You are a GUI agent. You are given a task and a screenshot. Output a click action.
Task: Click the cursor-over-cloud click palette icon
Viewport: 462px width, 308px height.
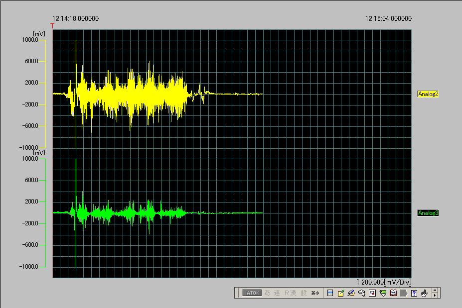362,293
